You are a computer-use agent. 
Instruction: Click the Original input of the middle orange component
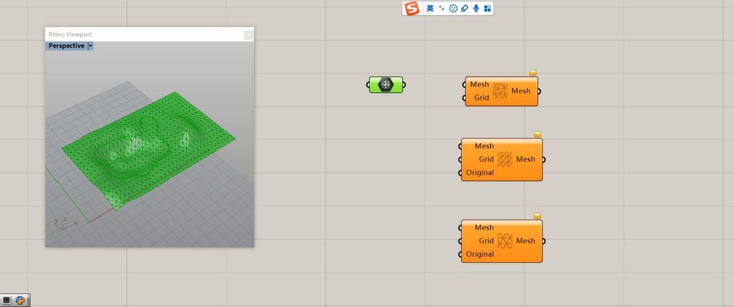(x=480, y=173)
